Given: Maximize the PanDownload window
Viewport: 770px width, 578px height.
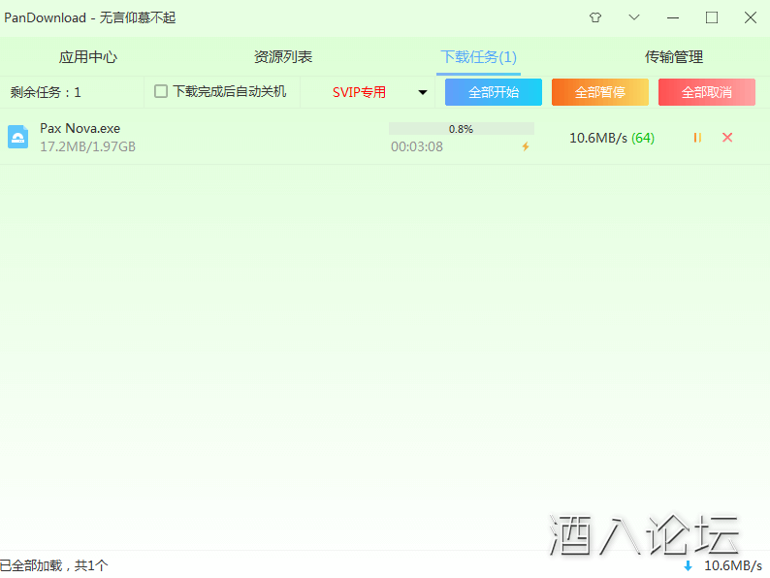Looking at the screenshot, I should tap(712, 17).
